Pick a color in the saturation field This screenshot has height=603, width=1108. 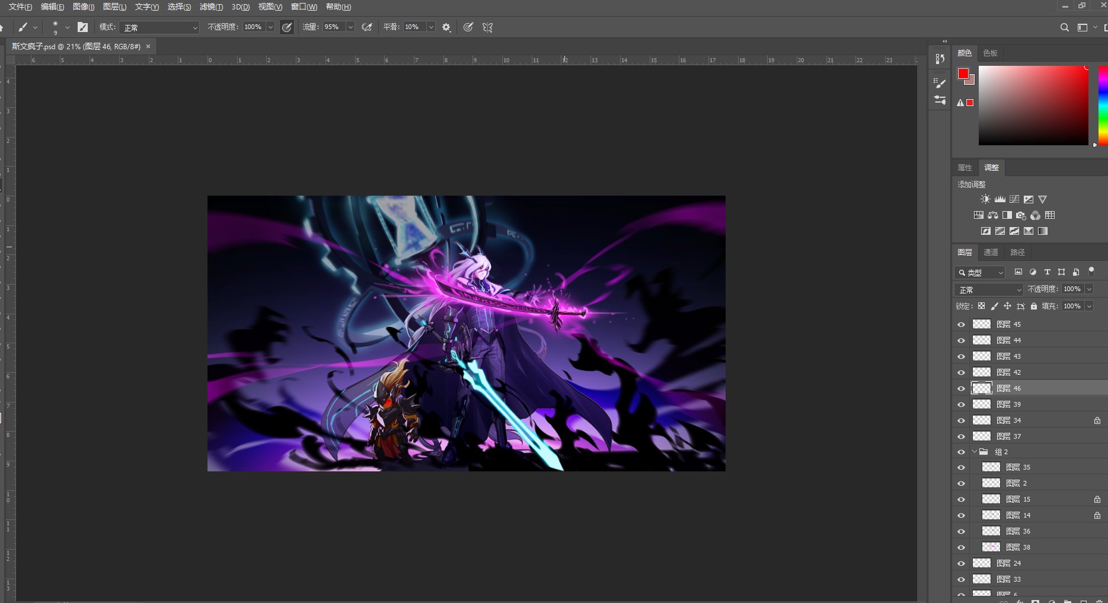coord(1033,105)
